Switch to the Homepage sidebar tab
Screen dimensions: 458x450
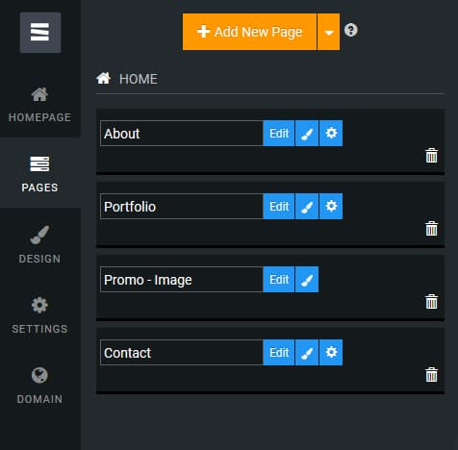click(39, 105)
